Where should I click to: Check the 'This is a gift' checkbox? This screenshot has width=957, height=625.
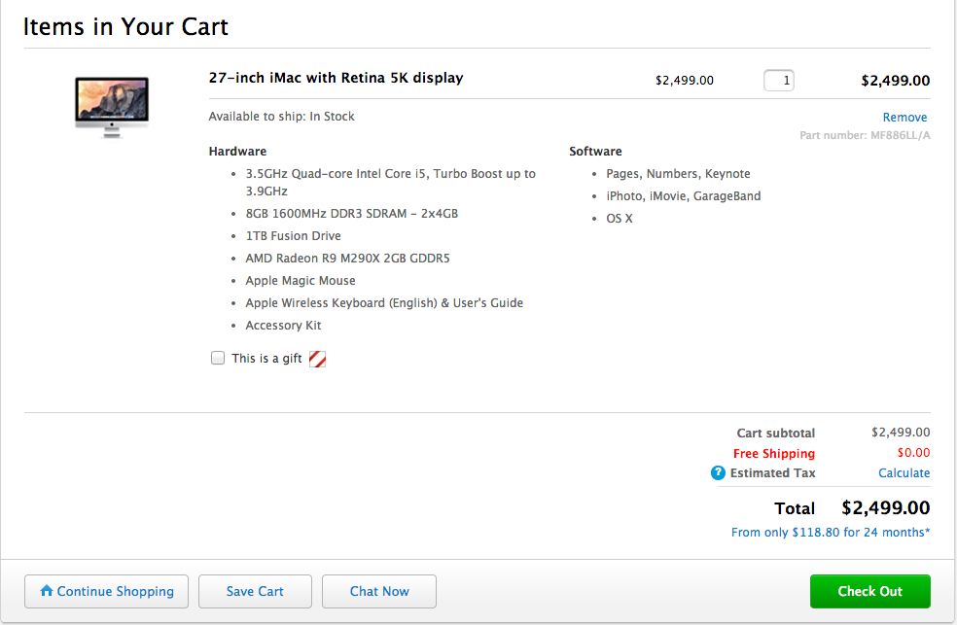pos(218,358)
